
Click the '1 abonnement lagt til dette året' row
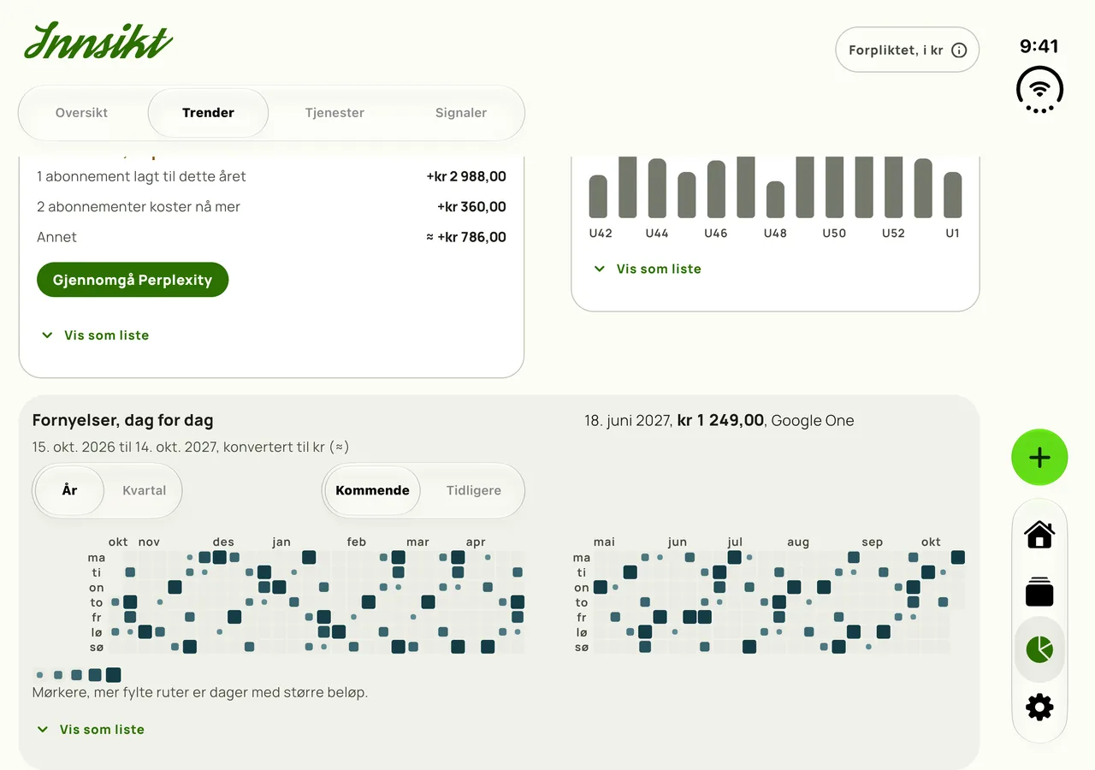pyautogui.click(x=271, y=177)
